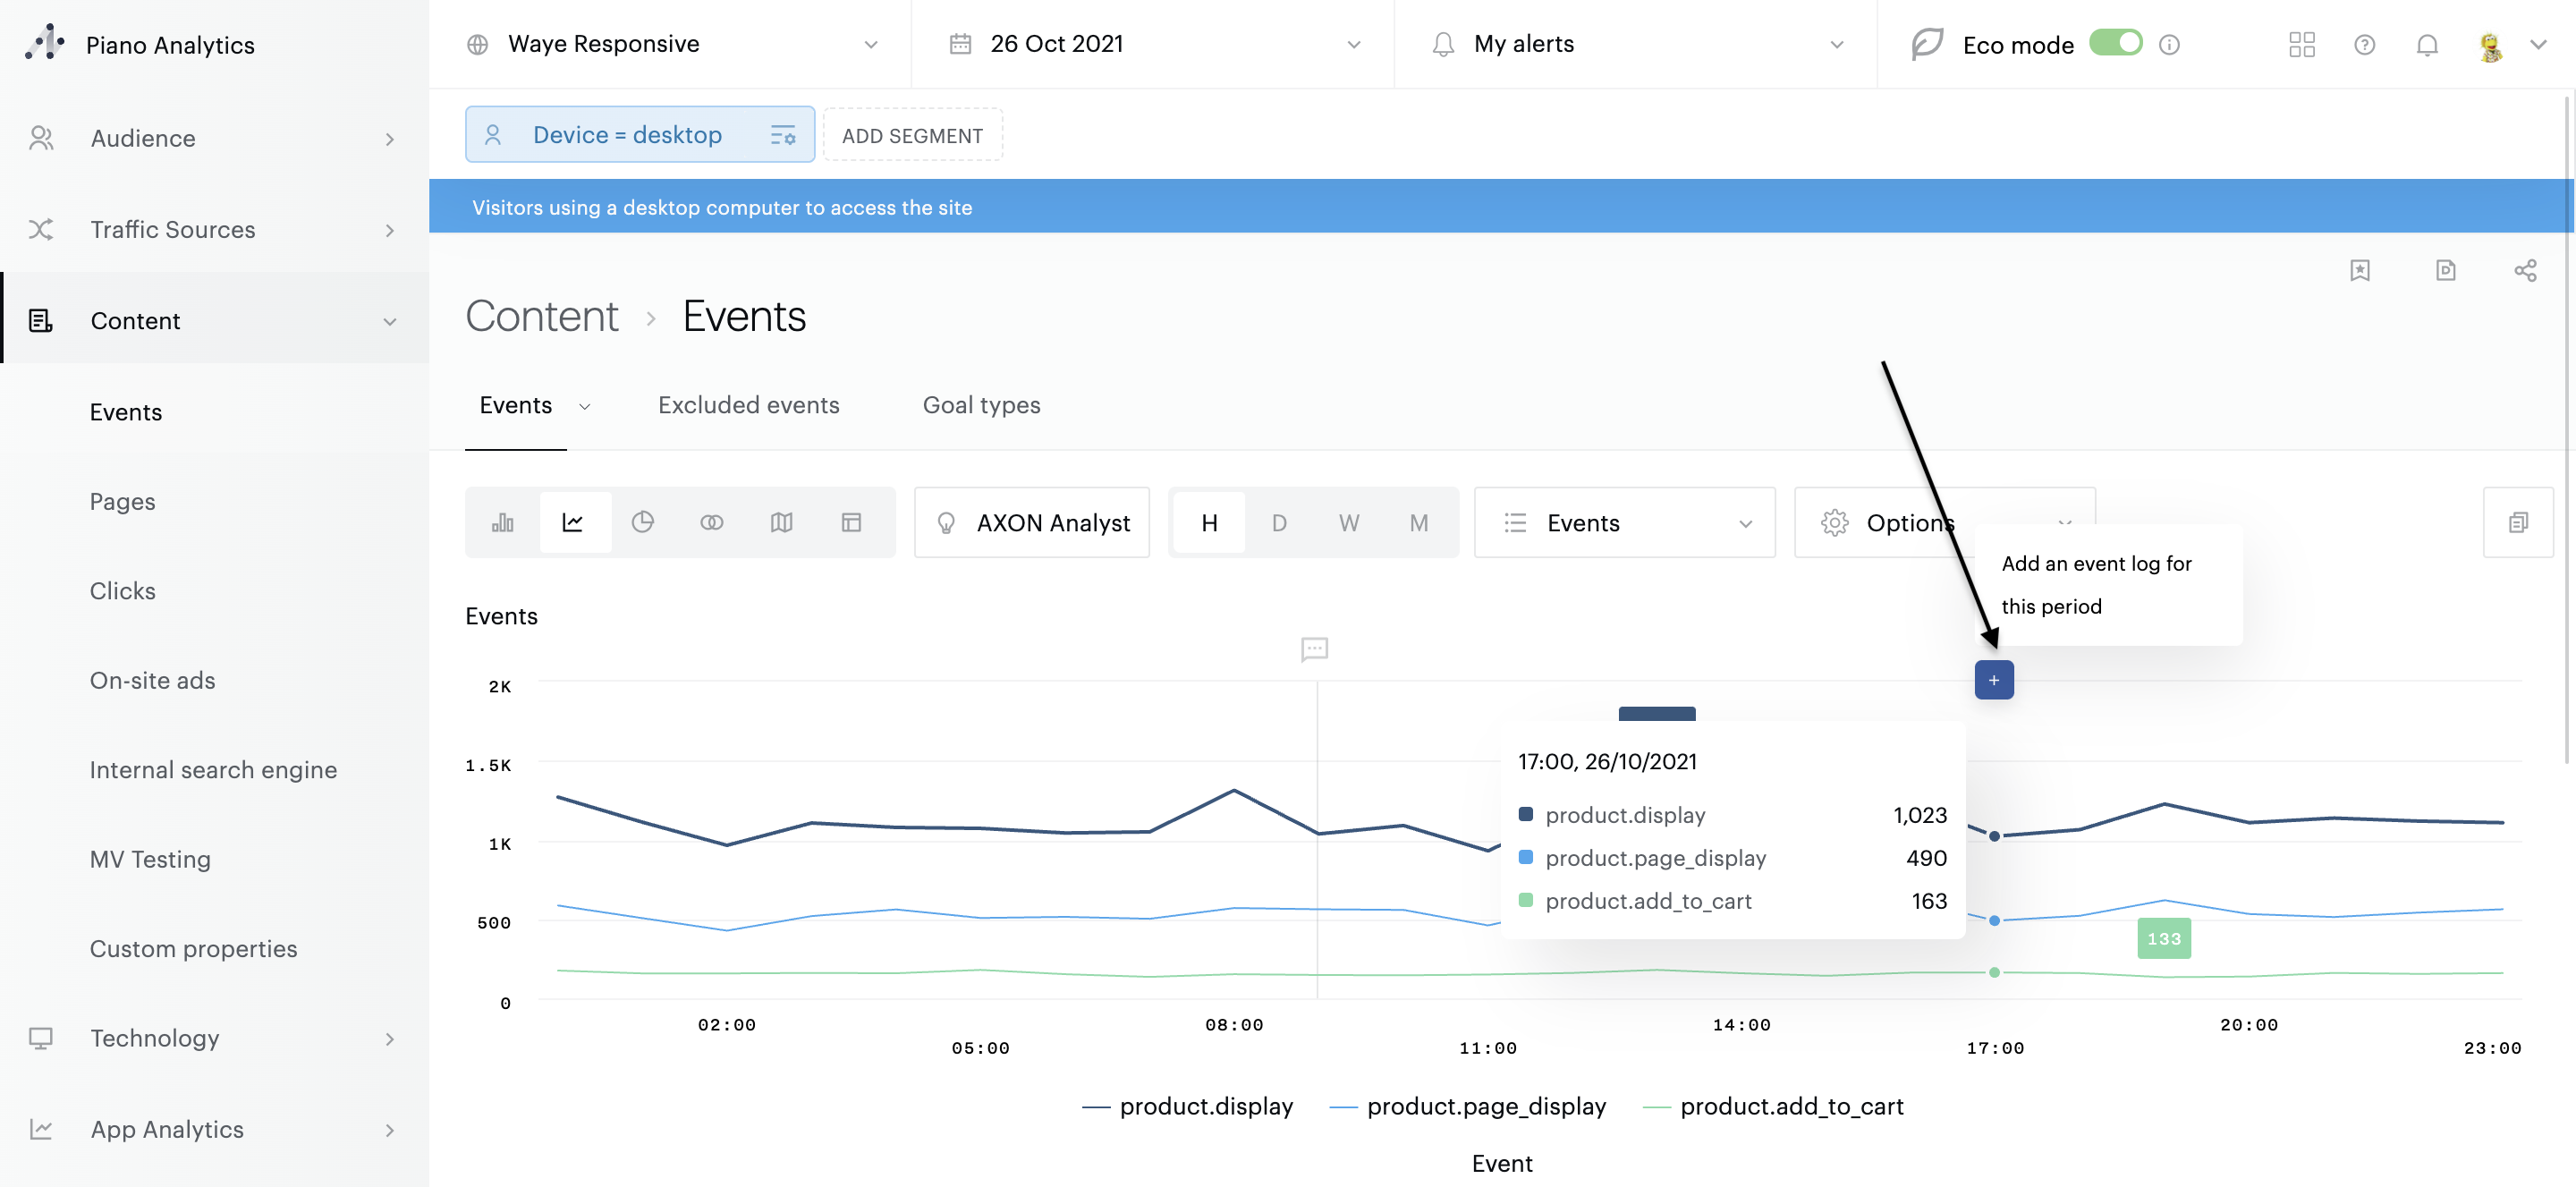Click the bookmark star icon
This screenshot has height=1187, width=2576.
click(2359, 270)
